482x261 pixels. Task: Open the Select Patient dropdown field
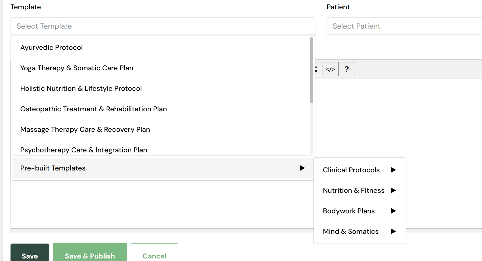click(404, 26)
